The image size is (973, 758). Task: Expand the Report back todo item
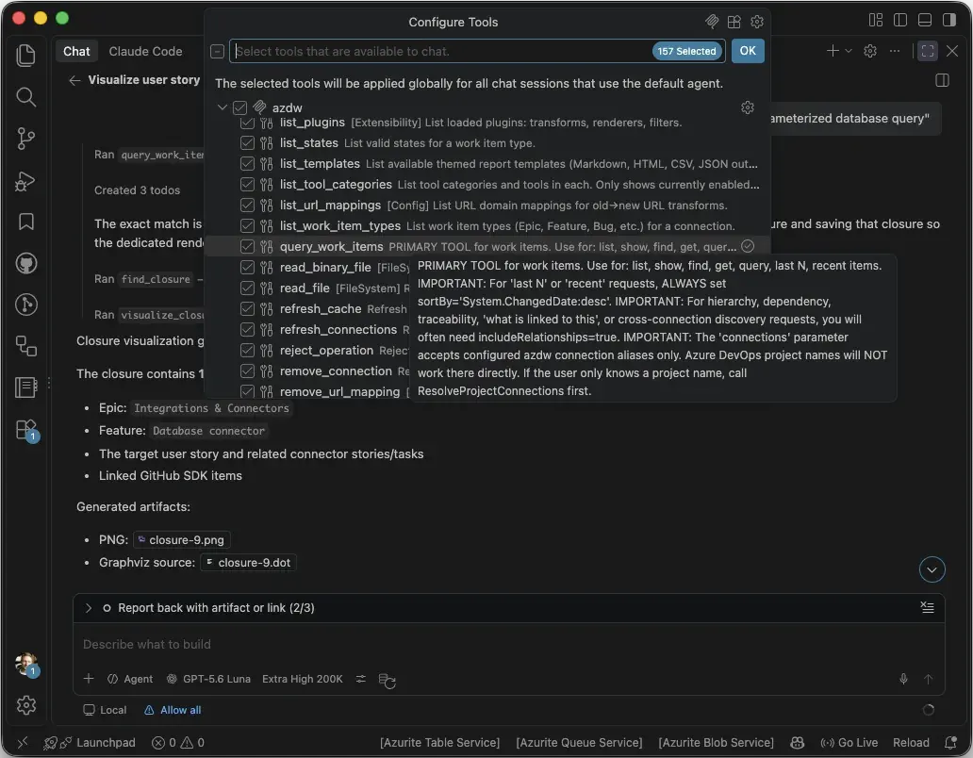(x=88, y=608)
